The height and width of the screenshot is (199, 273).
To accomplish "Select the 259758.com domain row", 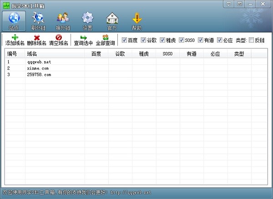I will (136, 74).
